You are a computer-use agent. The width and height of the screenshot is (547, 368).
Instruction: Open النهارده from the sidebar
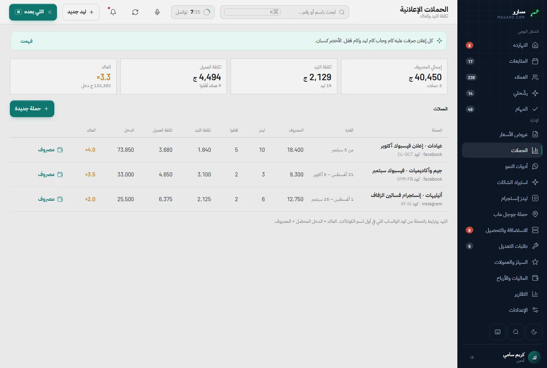click(502, 45)
